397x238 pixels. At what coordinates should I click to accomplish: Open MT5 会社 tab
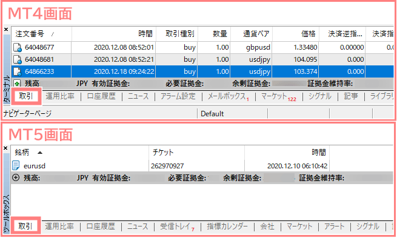tap(267, 226)
